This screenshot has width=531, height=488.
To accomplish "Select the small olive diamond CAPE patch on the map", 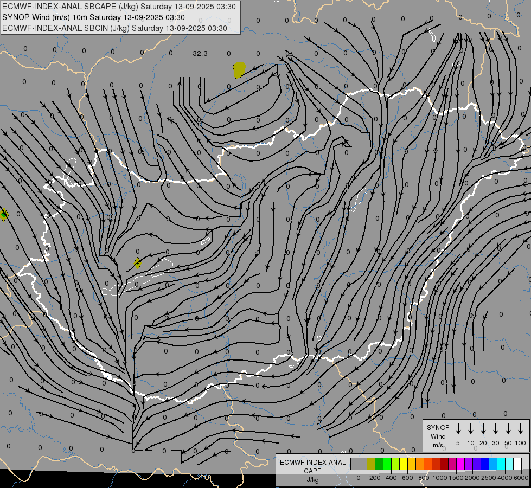I will [137, 263].
